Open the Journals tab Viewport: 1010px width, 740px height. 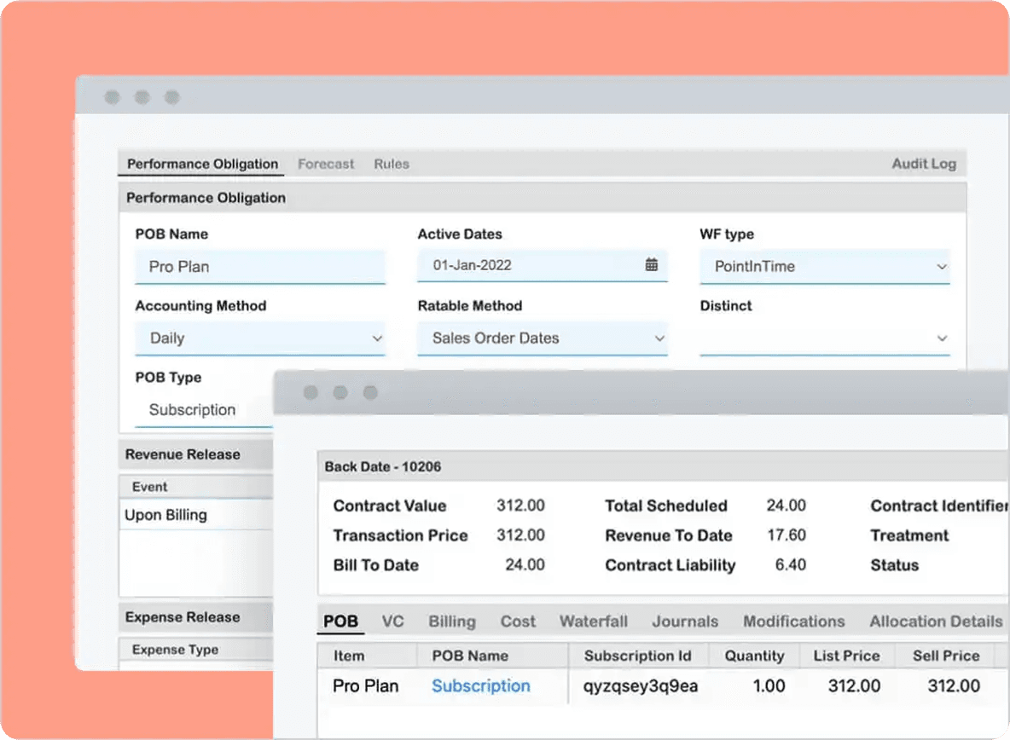coord(685,621)
